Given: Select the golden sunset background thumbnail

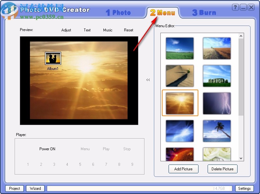Looking at the screenshot, I should (180, 103).
